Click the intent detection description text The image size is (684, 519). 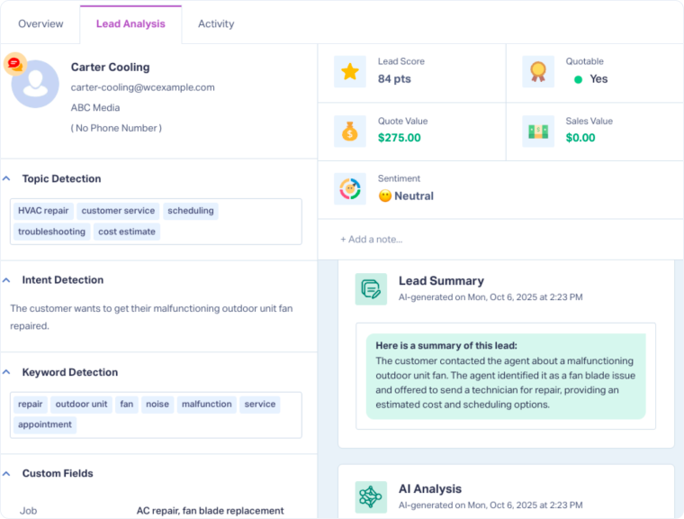[151, 317]
